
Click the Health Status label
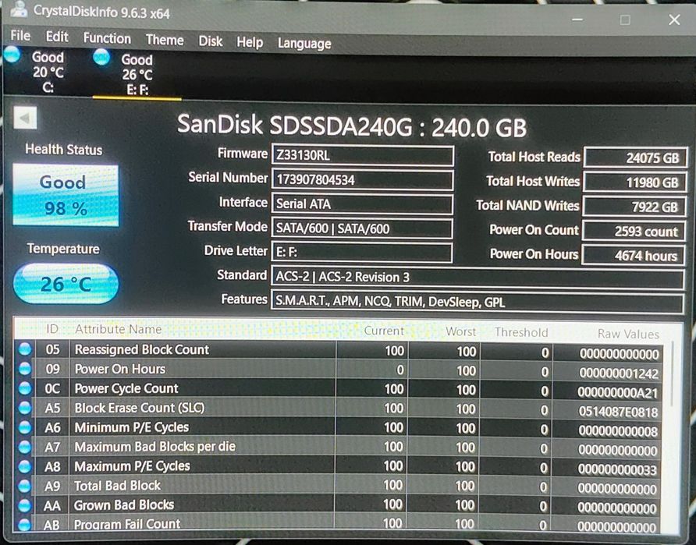click(63, 150)
